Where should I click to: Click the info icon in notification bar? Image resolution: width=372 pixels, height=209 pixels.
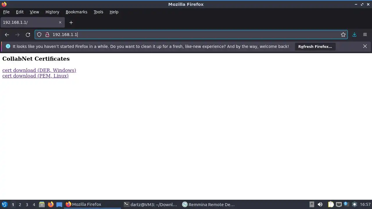8,46
